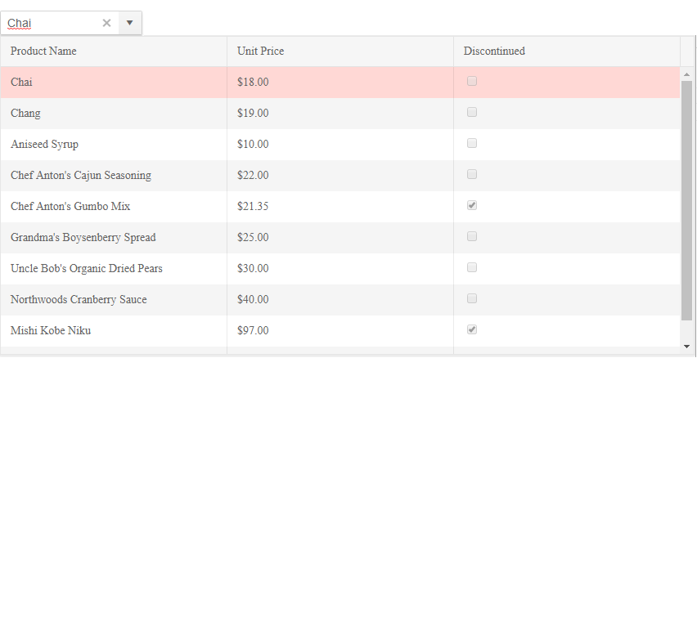Open the combo box dropdown arrow
The image size is (697, 622).
[130, 23]
